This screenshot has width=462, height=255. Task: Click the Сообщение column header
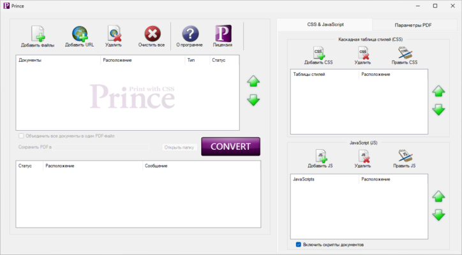(x=202, y=166)
